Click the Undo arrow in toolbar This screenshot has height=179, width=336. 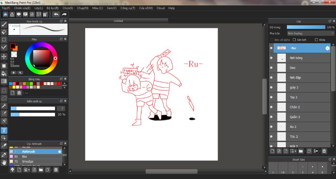coord(56,14)
